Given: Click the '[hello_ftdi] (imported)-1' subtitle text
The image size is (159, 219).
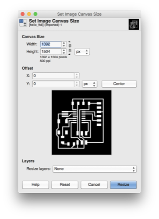Looking at the screenshot, I should coord(46,25).
